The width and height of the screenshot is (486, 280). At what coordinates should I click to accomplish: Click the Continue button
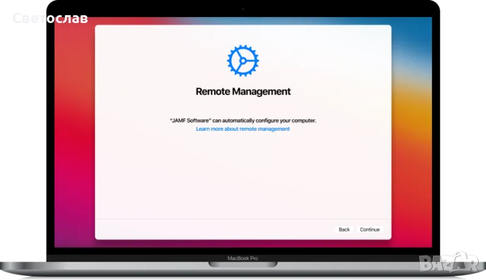[x=369, y=230]
